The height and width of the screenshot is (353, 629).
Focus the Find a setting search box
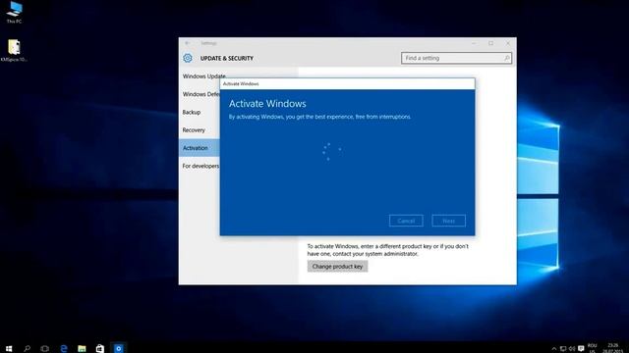coord(456,58)
